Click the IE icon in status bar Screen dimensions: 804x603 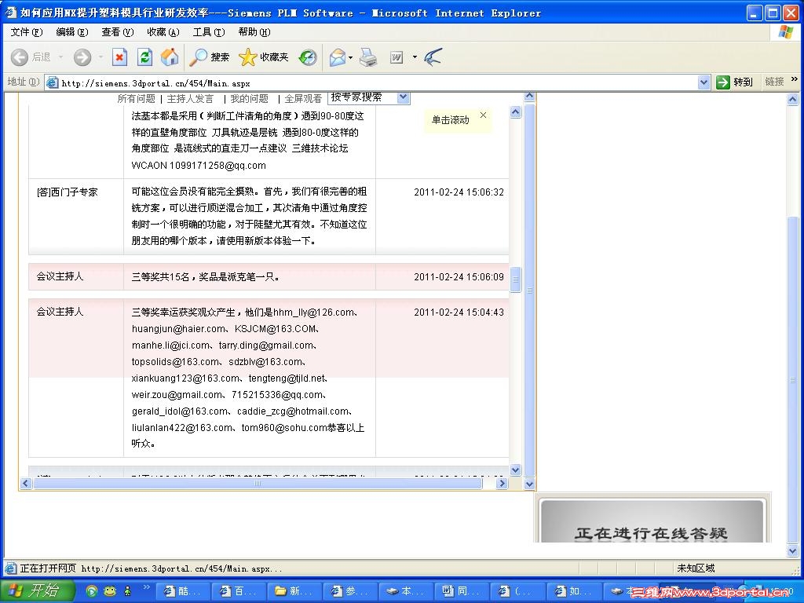pyautogui.click(x=11, y=568)
